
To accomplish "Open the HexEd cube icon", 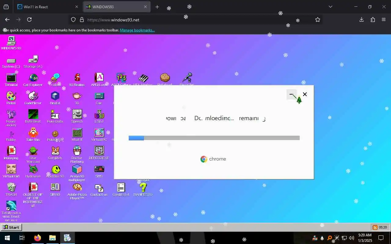I will pos(55,99).
